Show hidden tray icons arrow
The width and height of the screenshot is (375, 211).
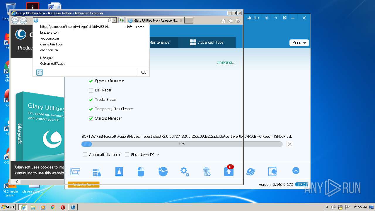coord(327,207)
